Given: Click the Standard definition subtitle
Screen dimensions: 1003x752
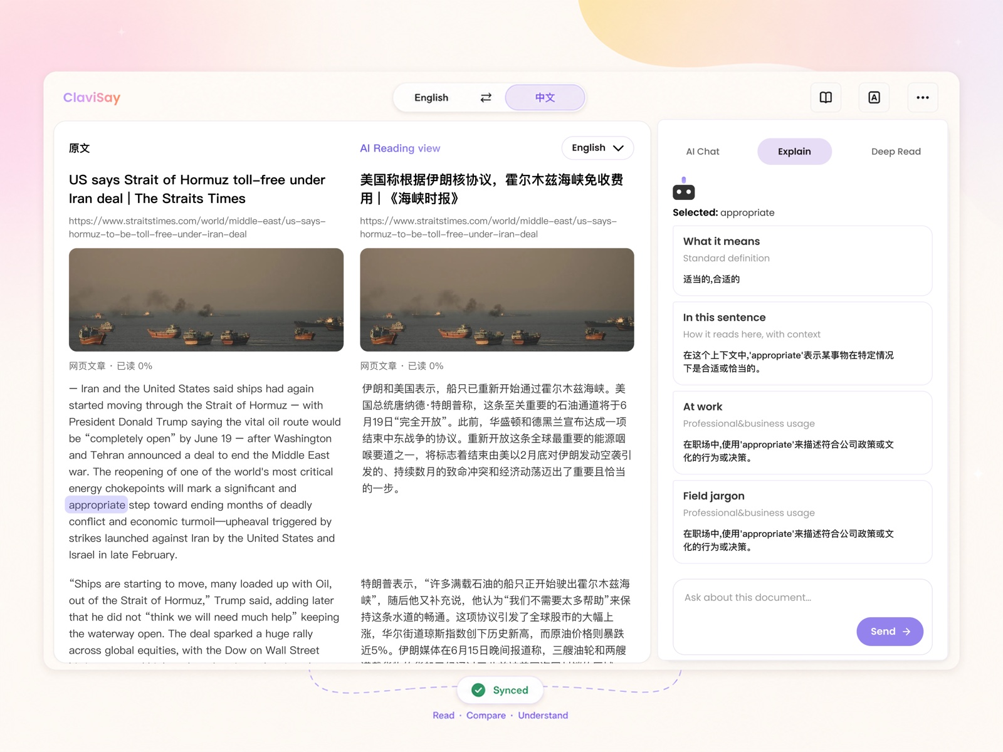Looking at the screenshot, I should pos(726,258).
